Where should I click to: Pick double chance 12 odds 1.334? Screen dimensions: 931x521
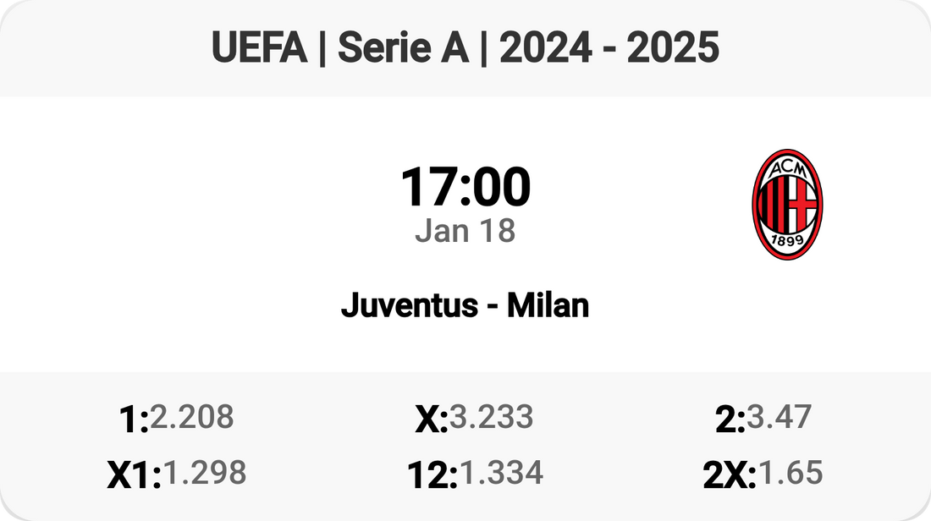[500, 473]
